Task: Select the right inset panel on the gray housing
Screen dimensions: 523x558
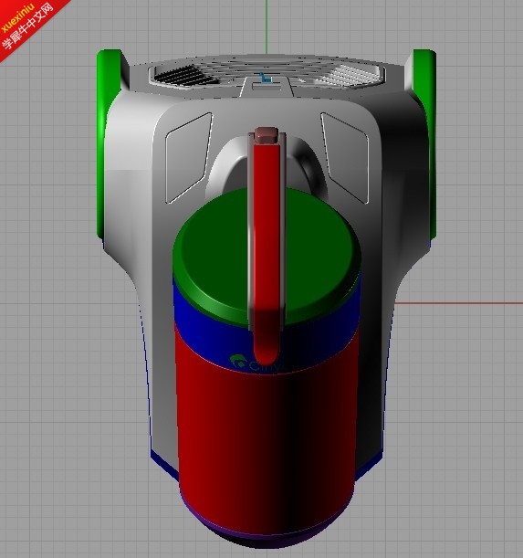Action: [345, 158]
